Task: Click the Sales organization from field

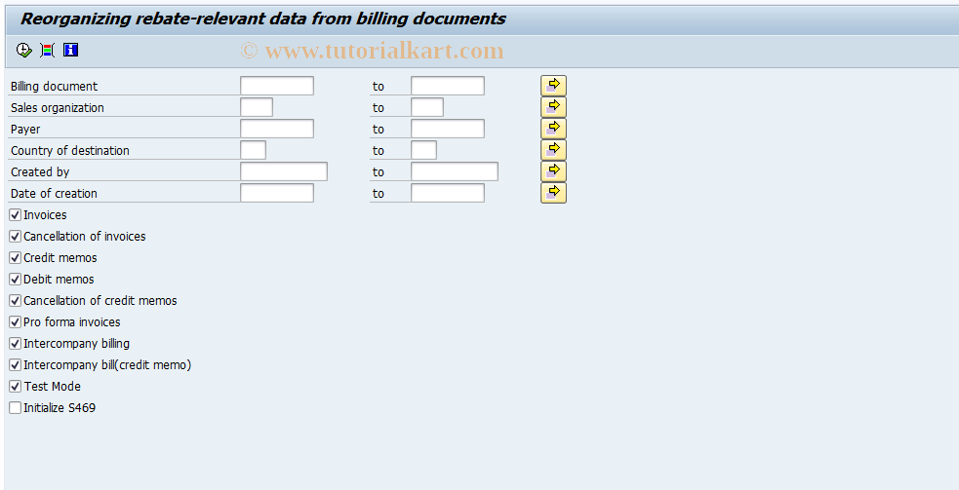Action: point(257,107)
